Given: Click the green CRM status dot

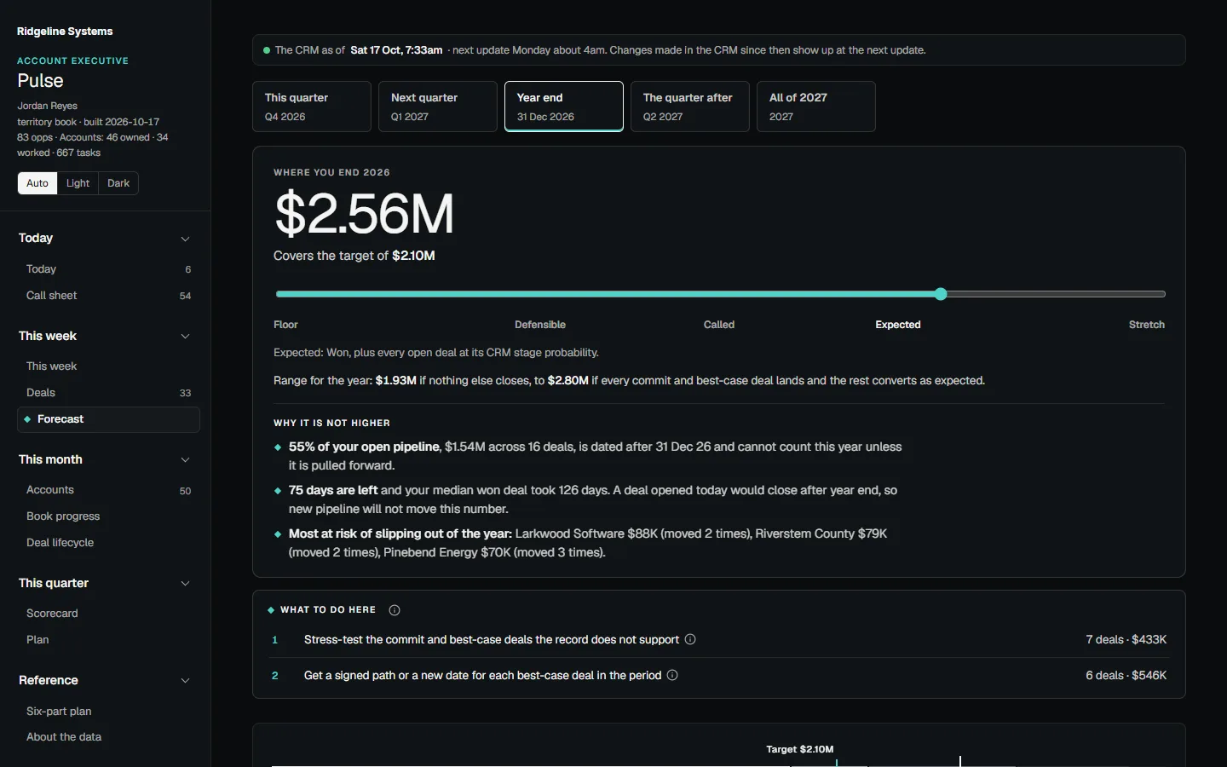Looking at the screenshot, I should click(x=267, y=50).
